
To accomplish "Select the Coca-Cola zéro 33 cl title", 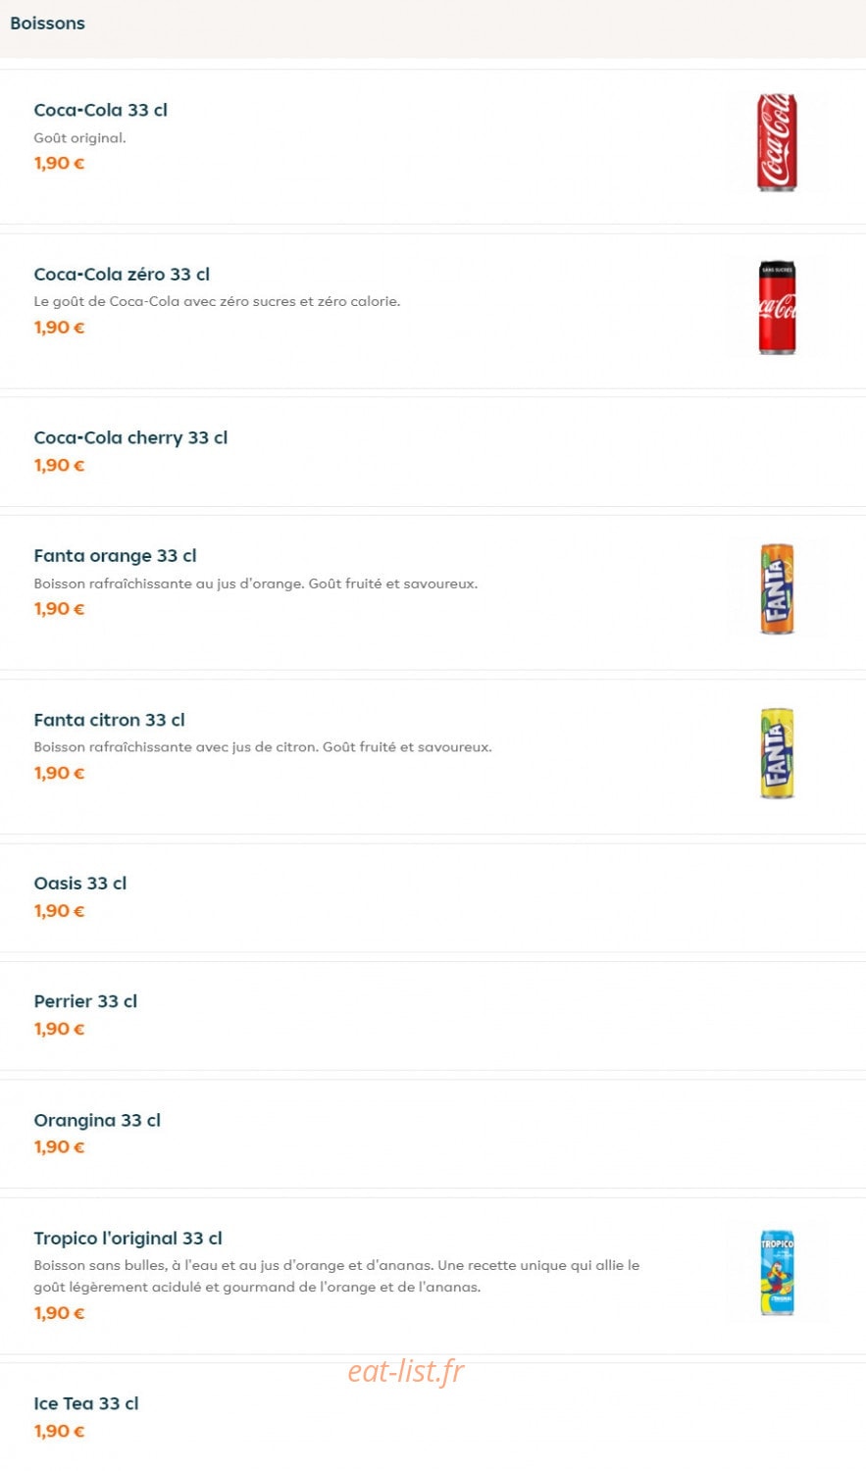I will [x=122, y=275].
